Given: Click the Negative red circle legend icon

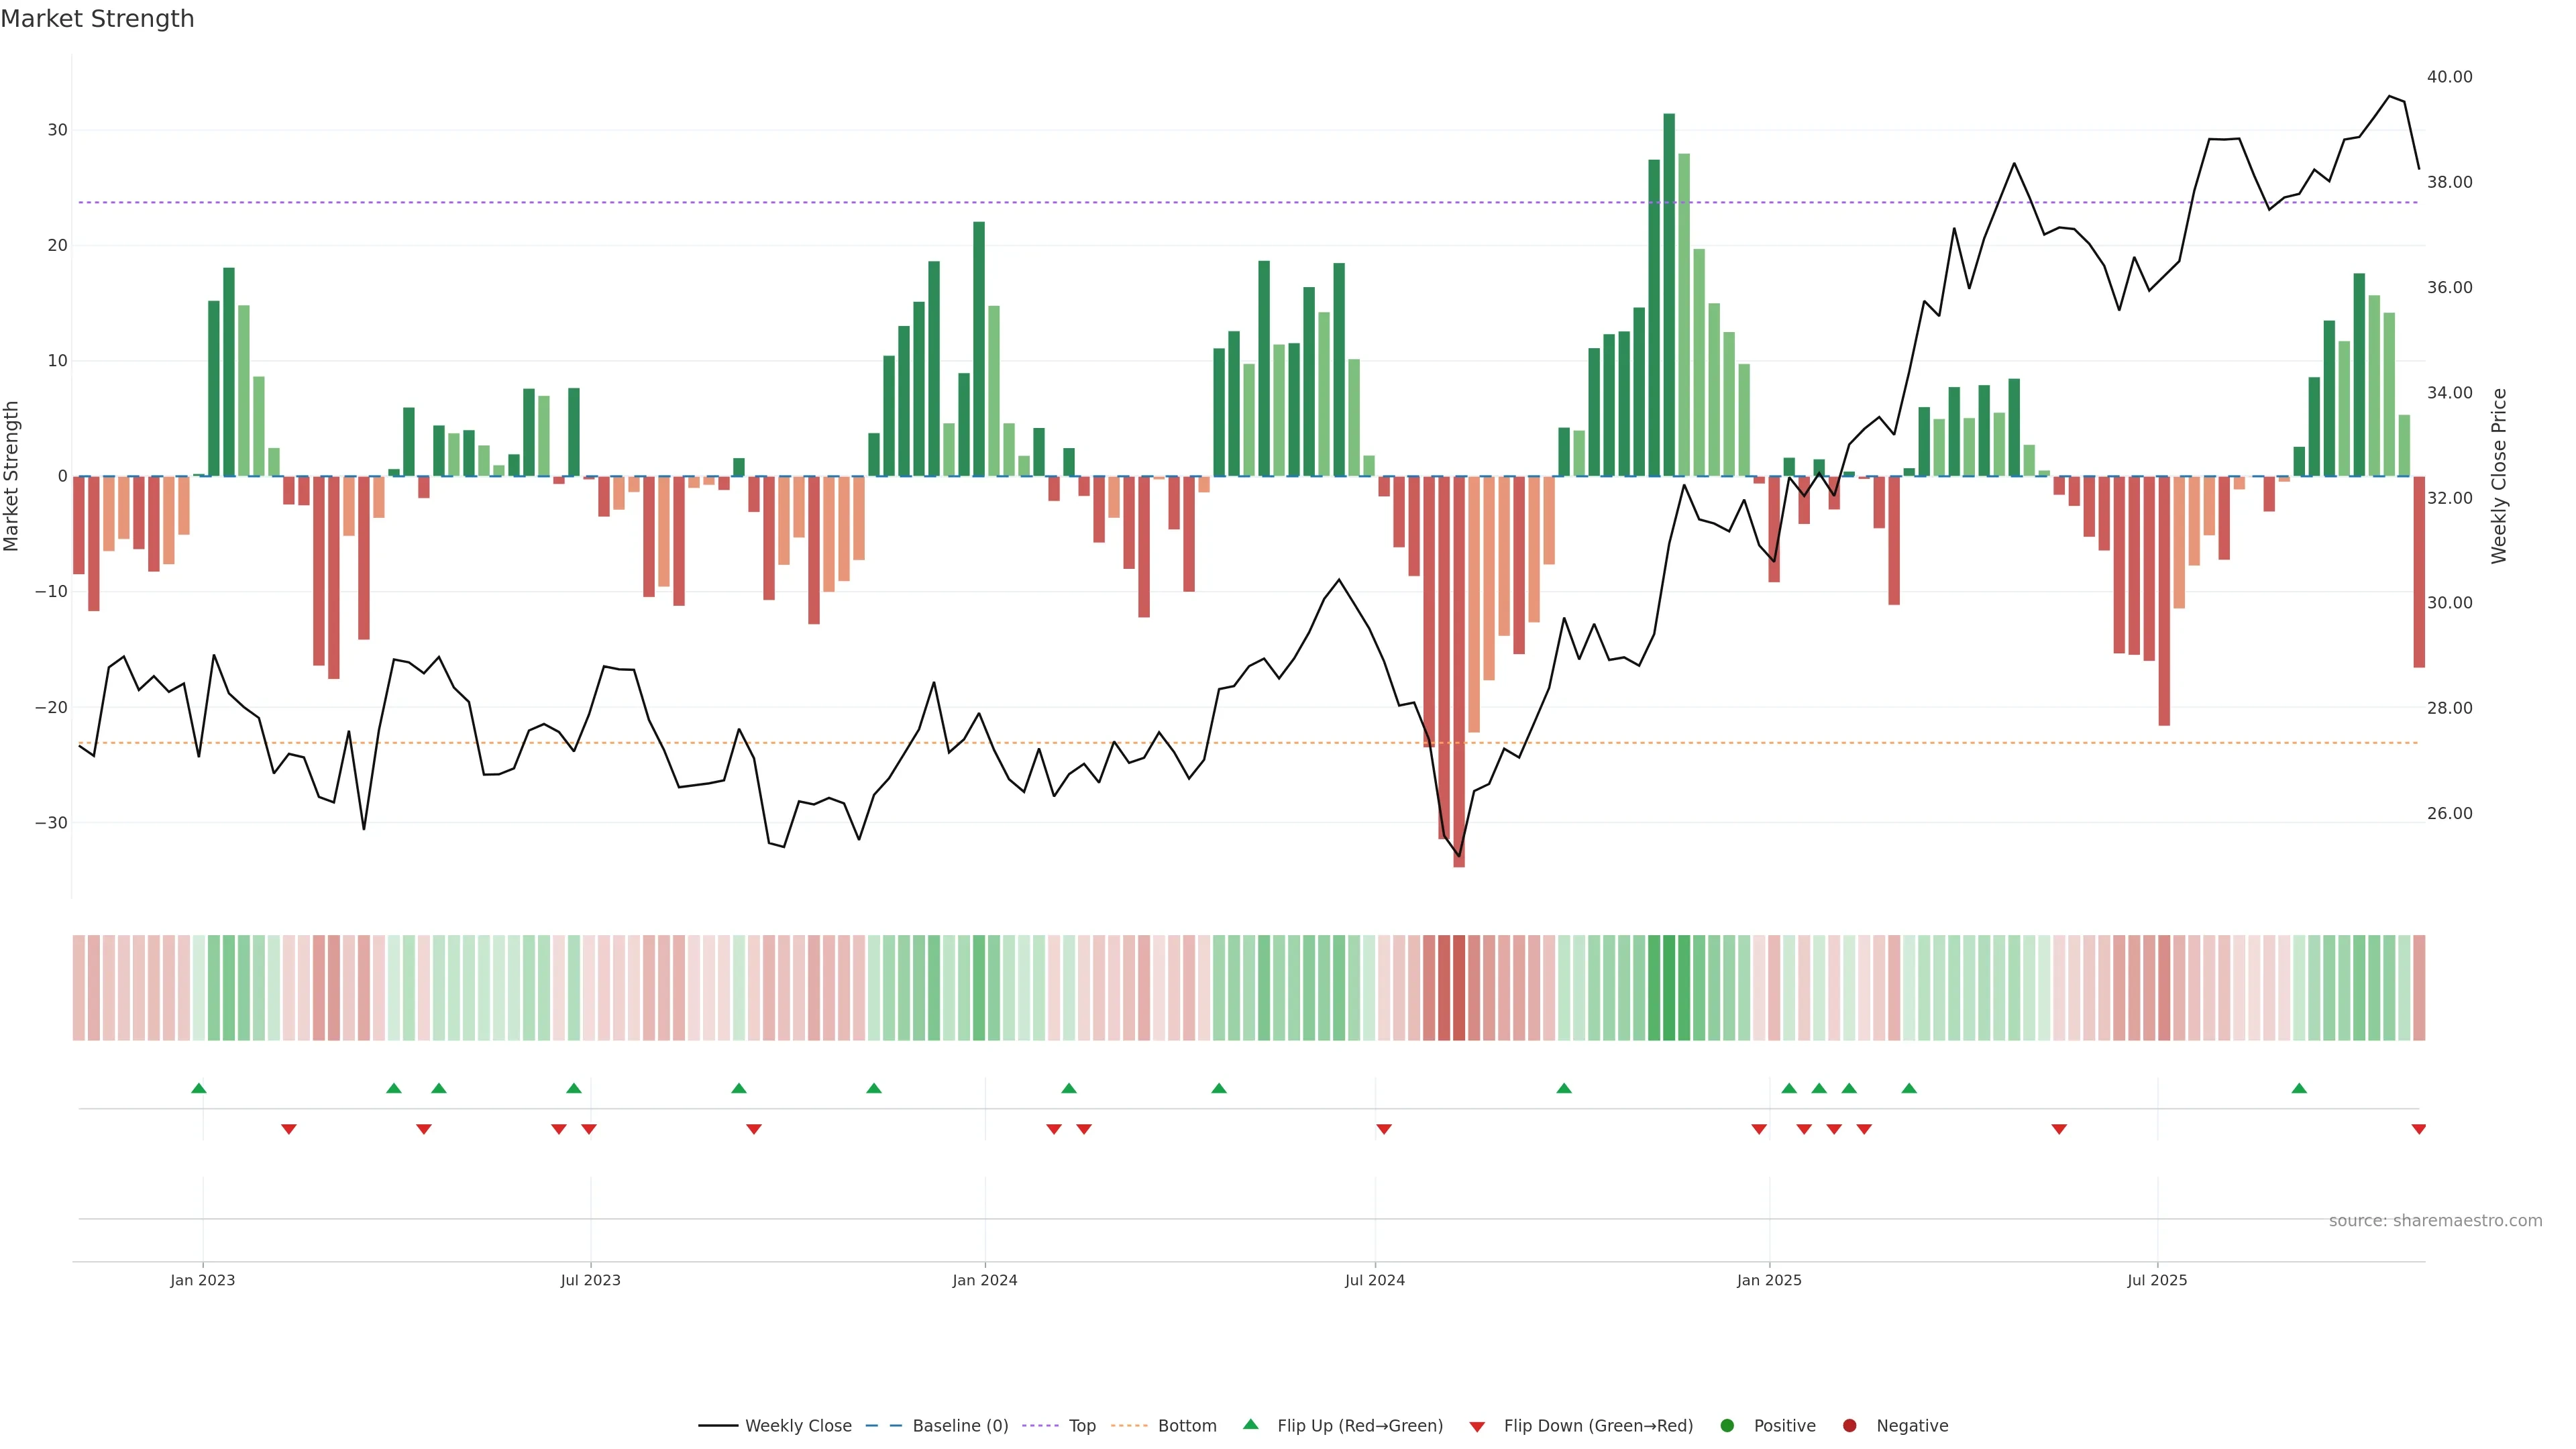Looking at the screenshot, I should [x=1849, y=1426].
